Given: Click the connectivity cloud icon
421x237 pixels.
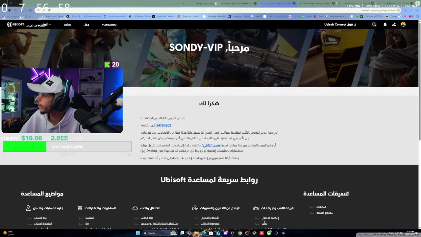Looking at the screenshot, I should (x=135, y=208).
